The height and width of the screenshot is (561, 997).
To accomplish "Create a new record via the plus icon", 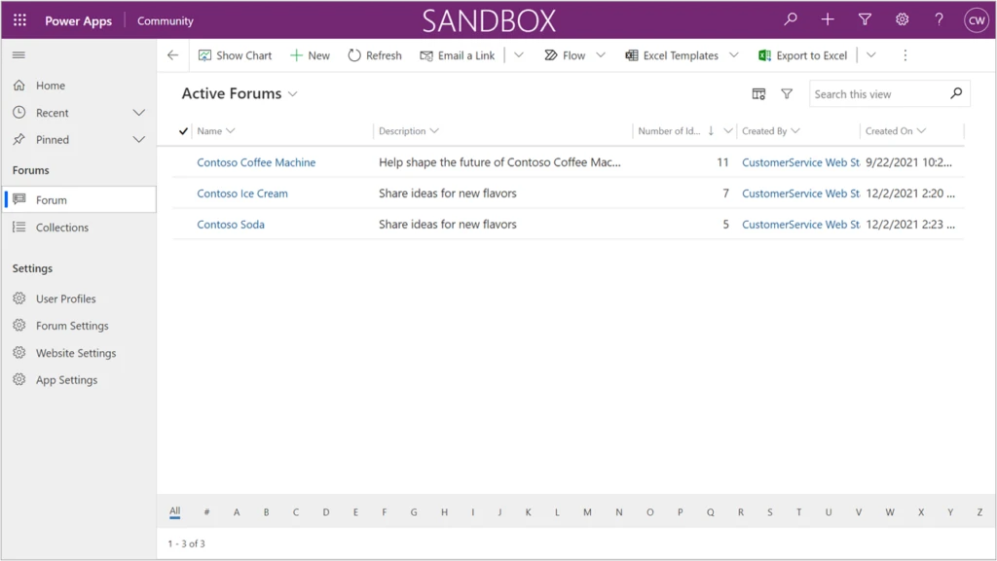I will point(827,19).
